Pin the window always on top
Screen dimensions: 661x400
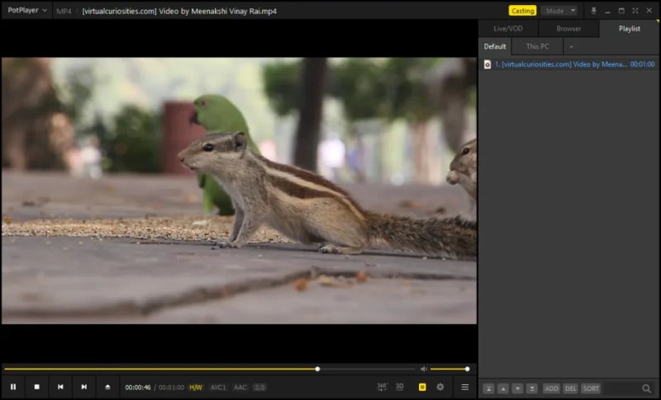[x=593, y=11]
